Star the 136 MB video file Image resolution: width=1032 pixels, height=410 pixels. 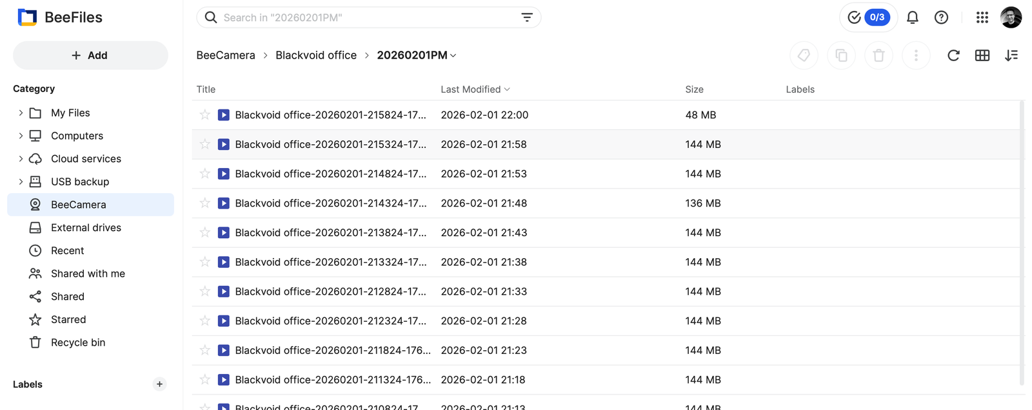204,203
